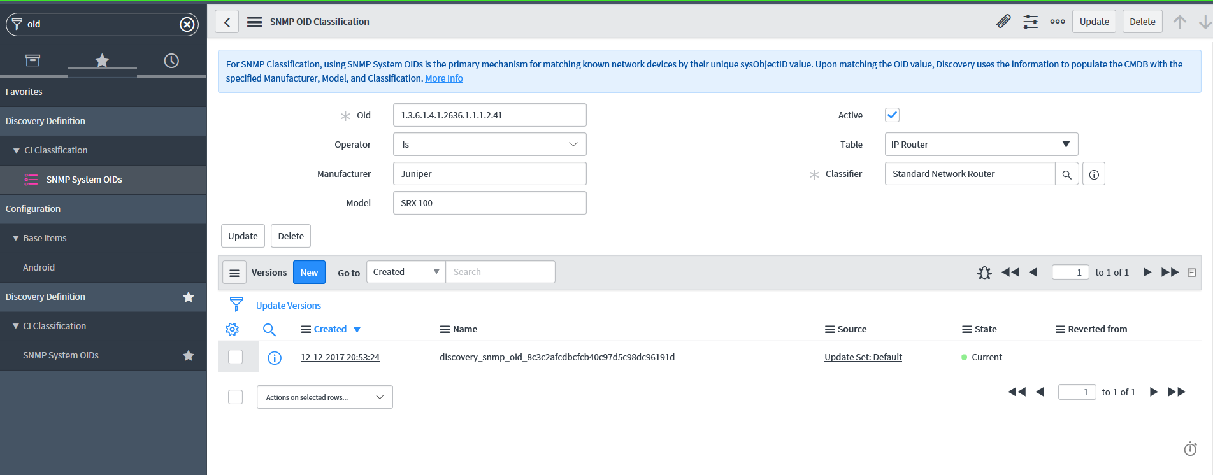Edit the top page number field
Screen dimensions: 1213x475
click(1070, 273)
